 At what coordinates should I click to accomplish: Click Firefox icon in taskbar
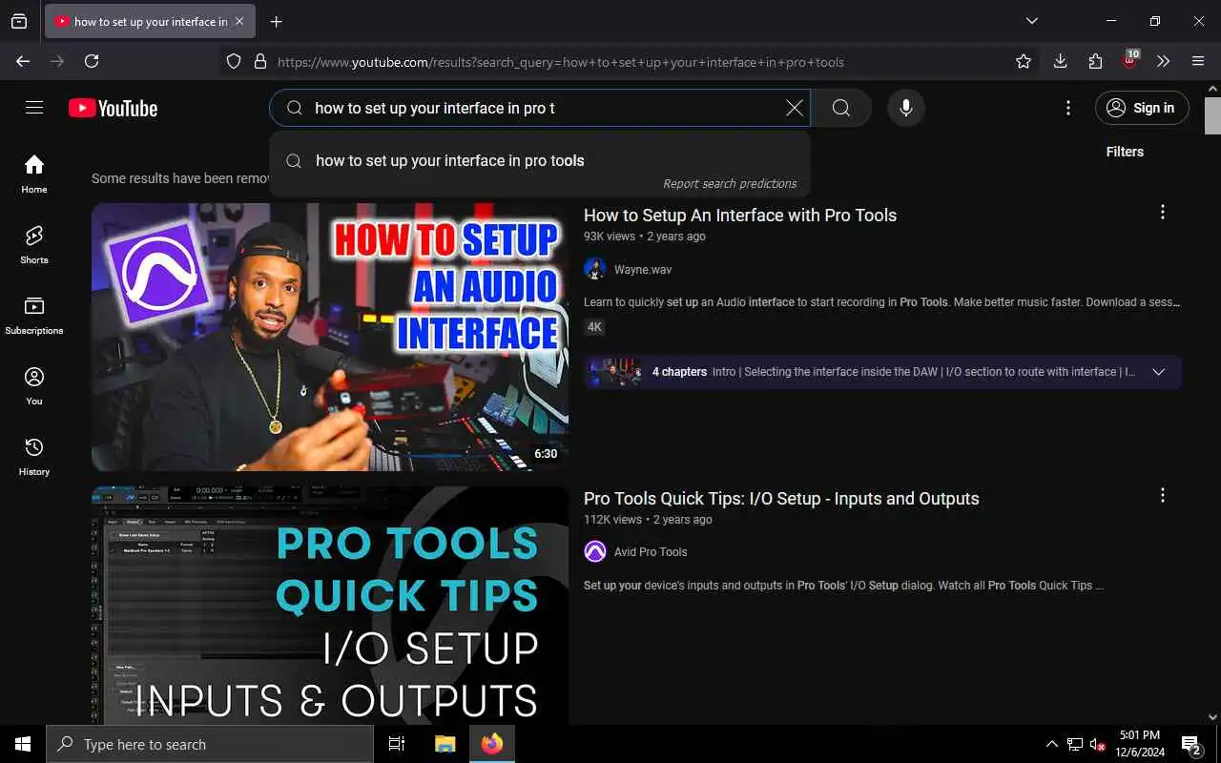pyautogui.click(x=492, y=744)
